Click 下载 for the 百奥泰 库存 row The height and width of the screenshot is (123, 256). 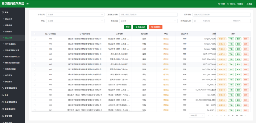(231, 59)
